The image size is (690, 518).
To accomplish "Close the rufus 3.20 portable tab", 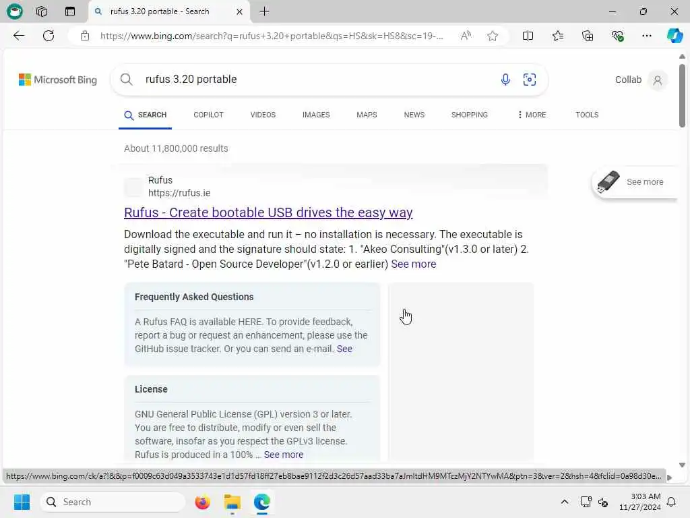I will [x=239, y=12].
